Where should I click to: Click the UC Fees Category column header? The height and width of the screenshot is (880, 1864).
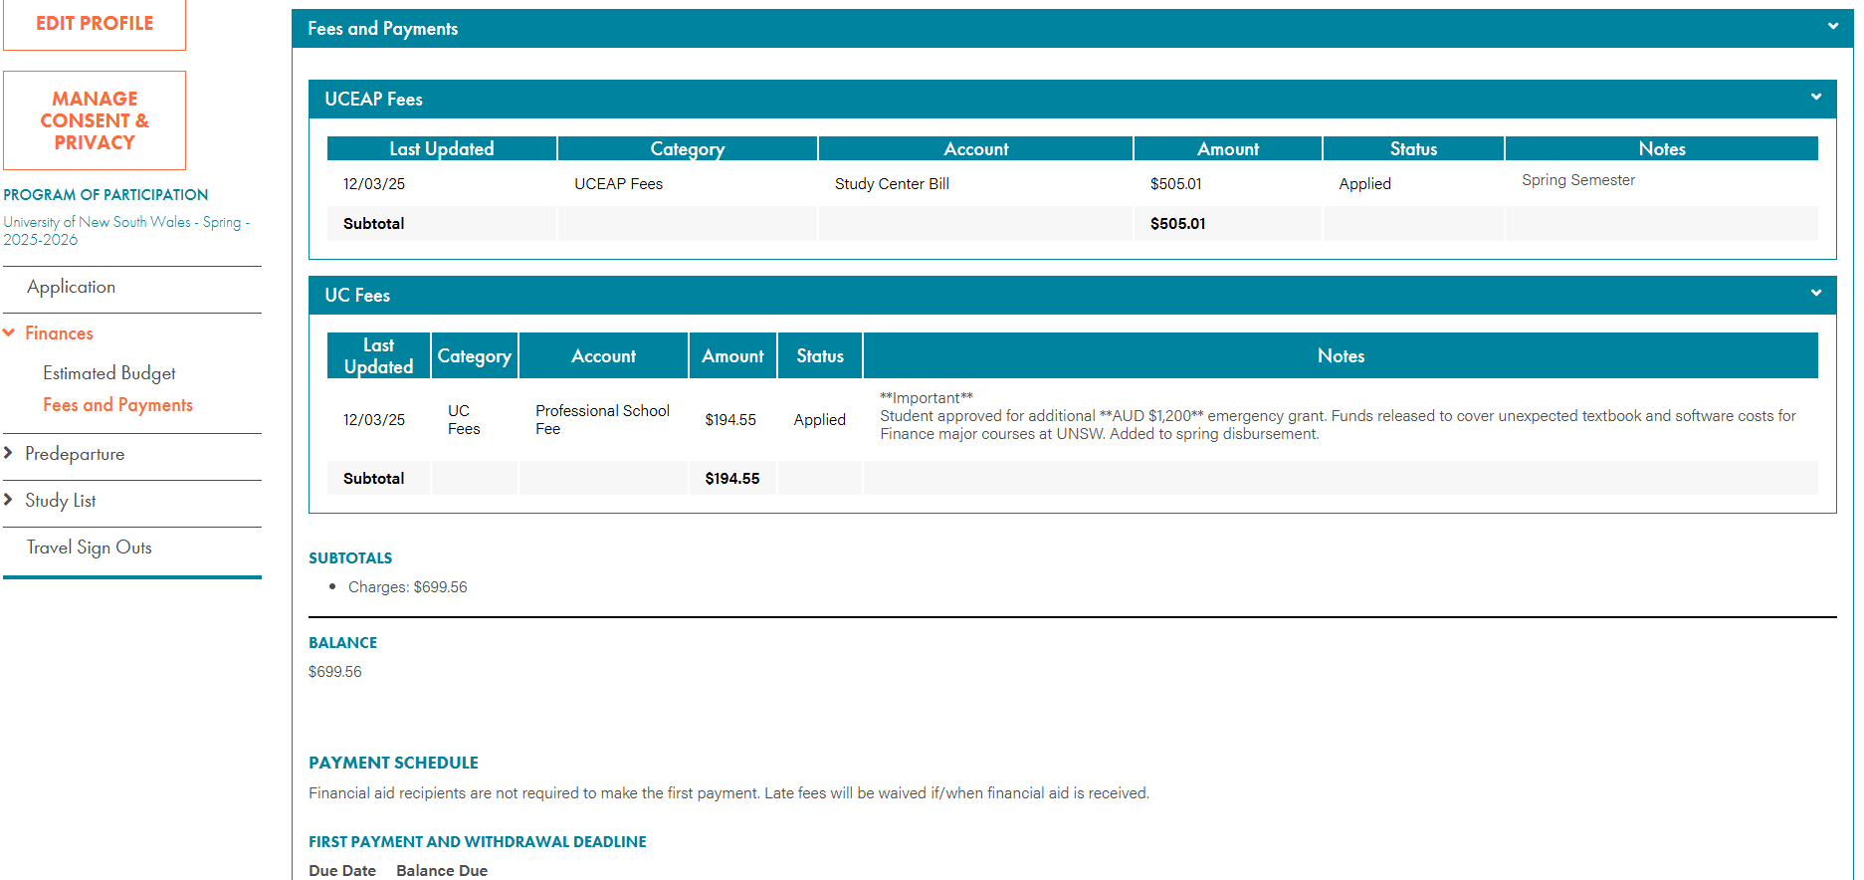point(474,356)
